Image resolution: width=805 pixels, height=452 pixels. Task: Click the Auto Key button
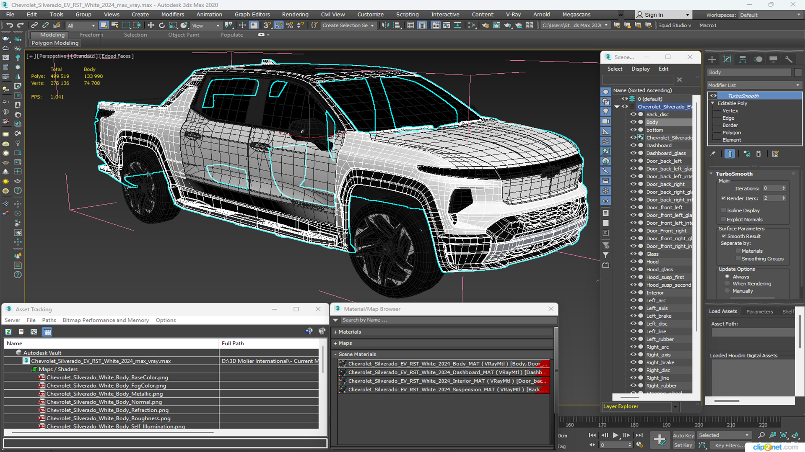tap(683, 436)
